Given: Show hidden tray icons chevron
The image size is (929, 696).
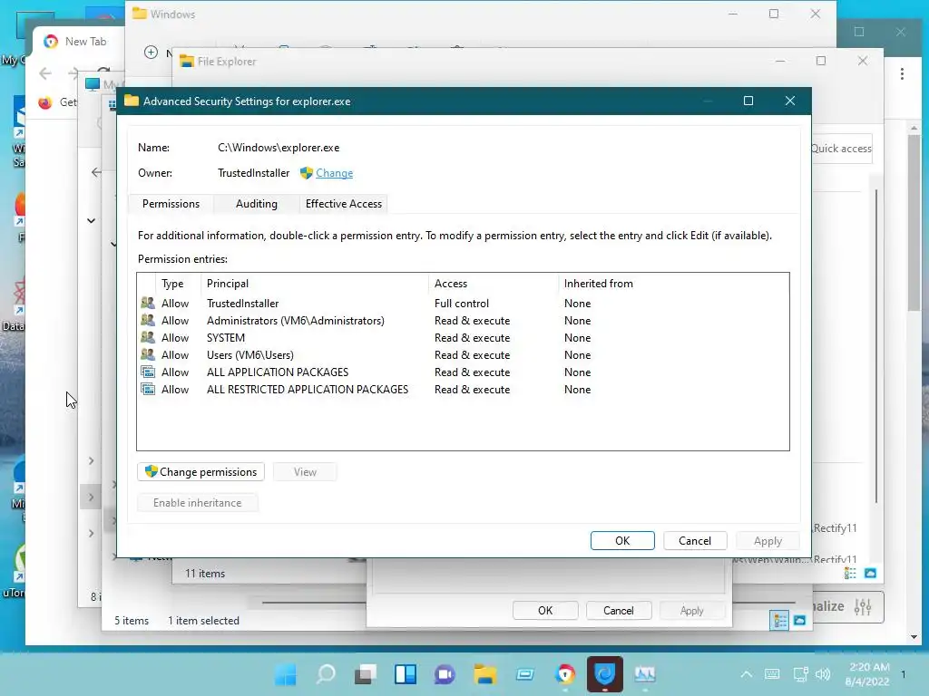Looking at the screenshot, I should click(x=747, y=674).
